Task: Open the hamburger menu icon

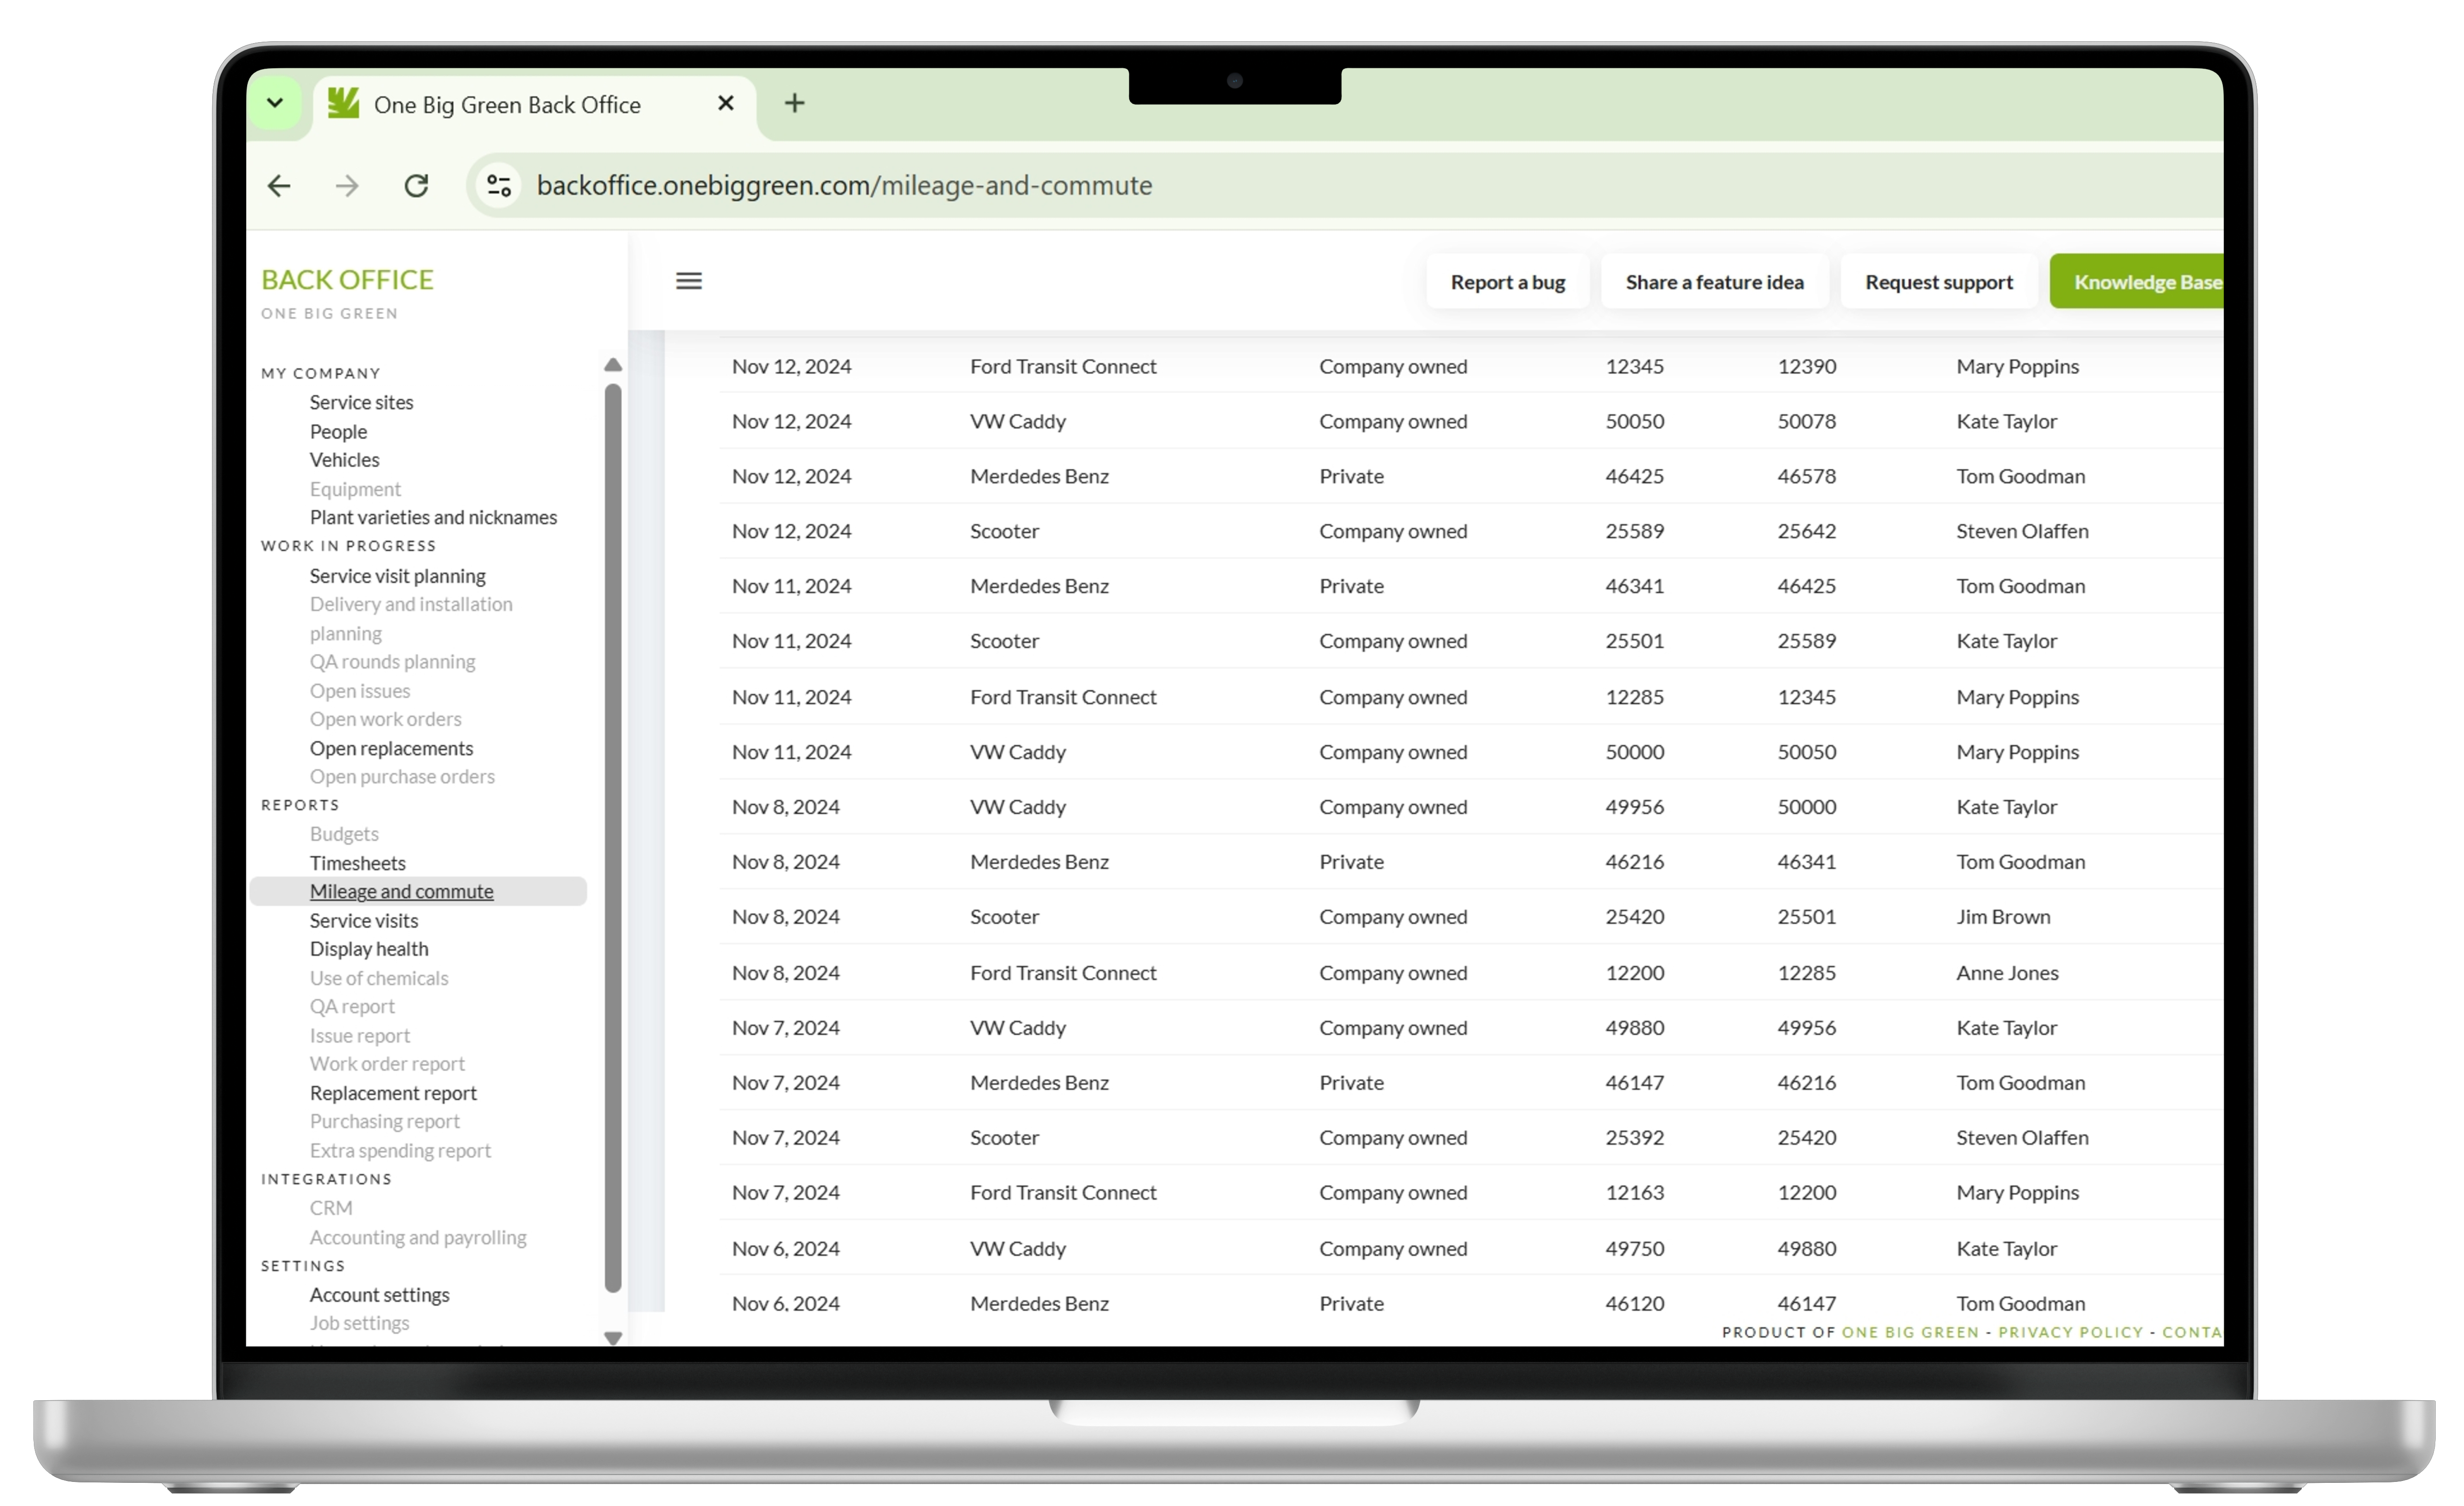Action: point(689,281)
